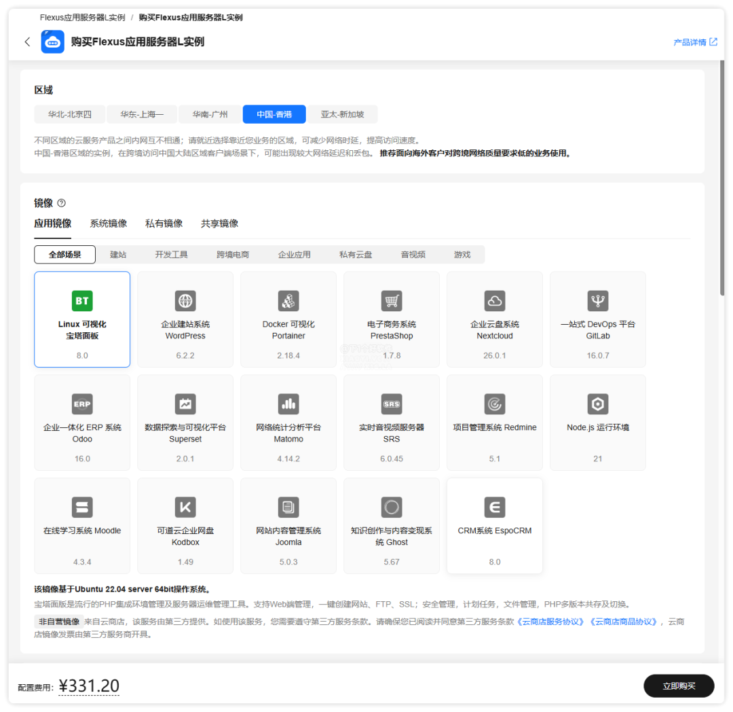Select region 华北-北京四

click(x=70, y=114)
